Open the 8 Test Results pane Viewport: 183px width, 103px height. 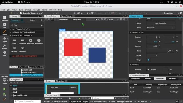click(141, 102)
